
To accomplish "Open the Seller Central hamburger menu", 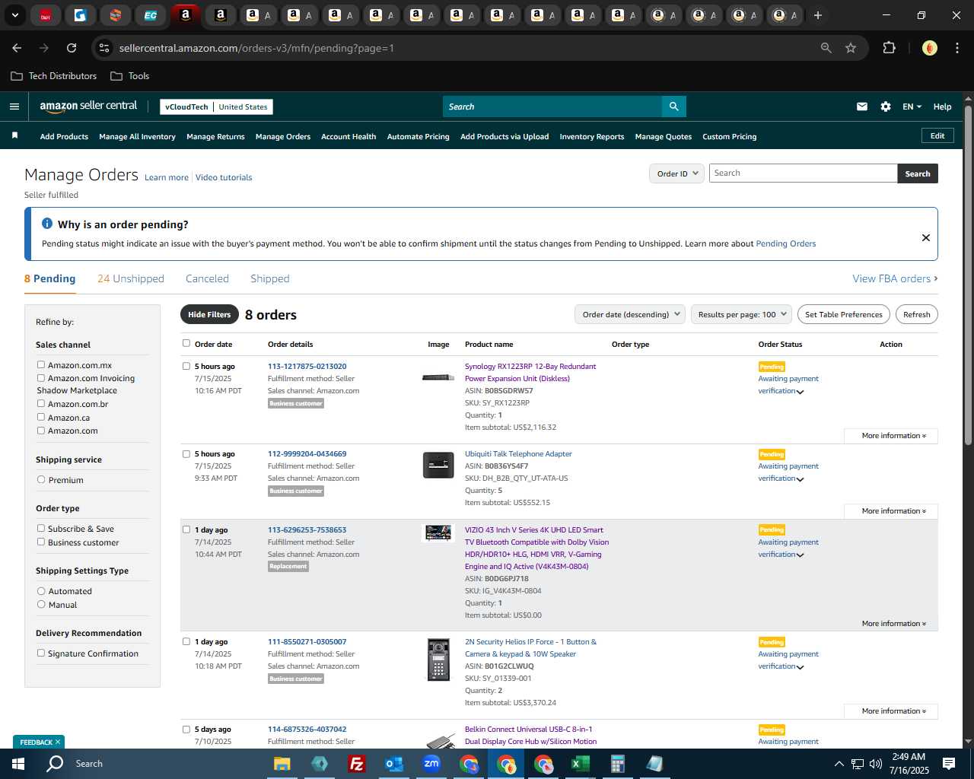I will [14, 107].
